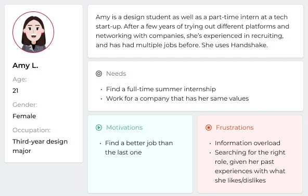
Task: Click the age value 21
Action: point(15,91)
